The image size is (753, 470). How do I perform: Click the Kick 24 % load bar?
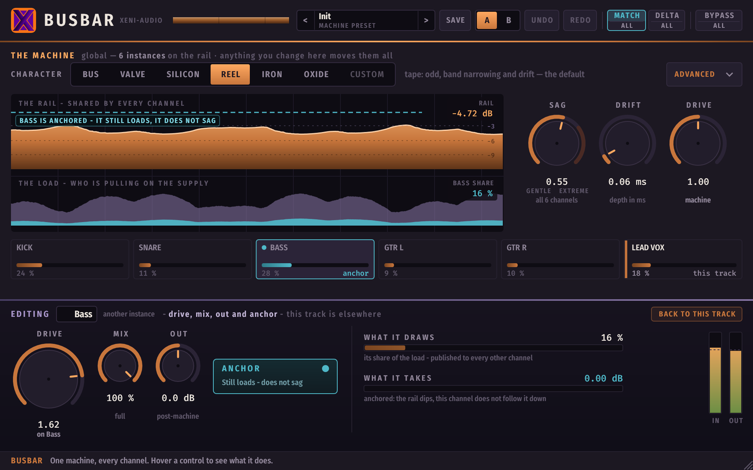(x=70, y=265)
